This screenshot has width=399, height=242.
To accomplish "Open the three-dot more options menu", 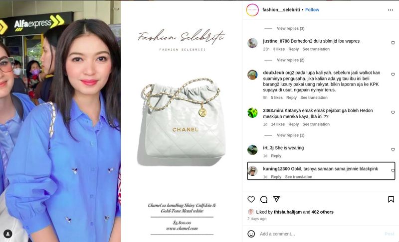I will (391, 10).
